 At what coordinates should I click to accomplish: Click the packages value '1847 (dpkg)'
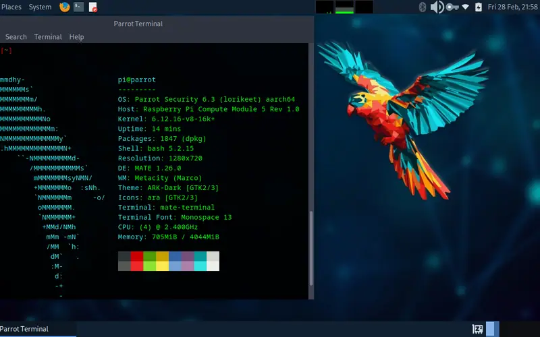click(x=183, y=139)
